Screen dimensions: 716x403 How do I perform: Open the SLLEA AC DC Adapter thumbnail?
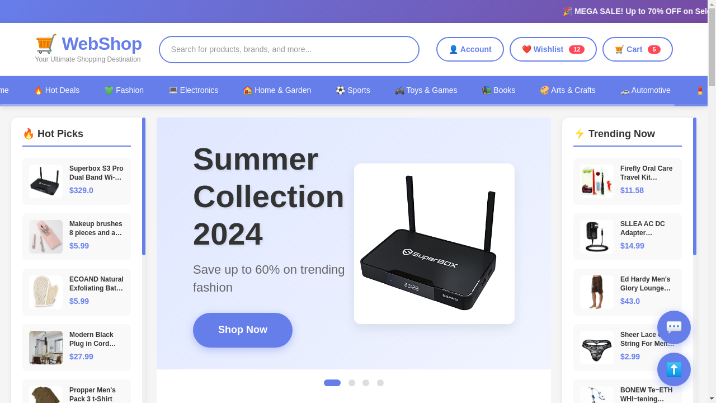point(597,237)
